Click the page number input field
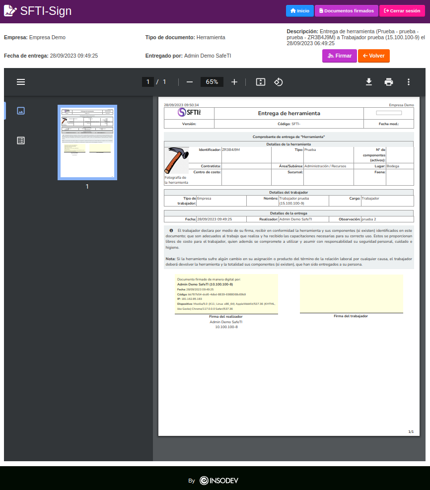 pyautogui.click(x=147, y=82)
